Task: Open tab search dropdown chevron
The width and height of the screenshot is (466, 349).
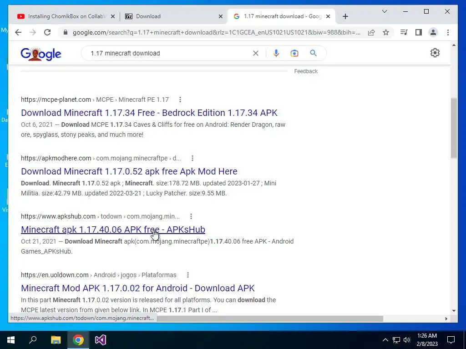Action: [x=384, y=11]
